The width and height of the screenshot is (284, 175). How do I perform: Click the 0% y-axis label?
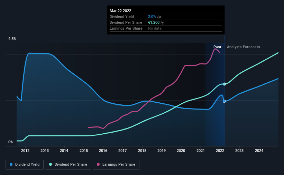(11, 142)
